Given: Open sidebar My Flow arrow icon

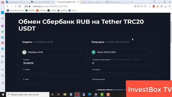Looking at the screenshot, I should (2, 62).
